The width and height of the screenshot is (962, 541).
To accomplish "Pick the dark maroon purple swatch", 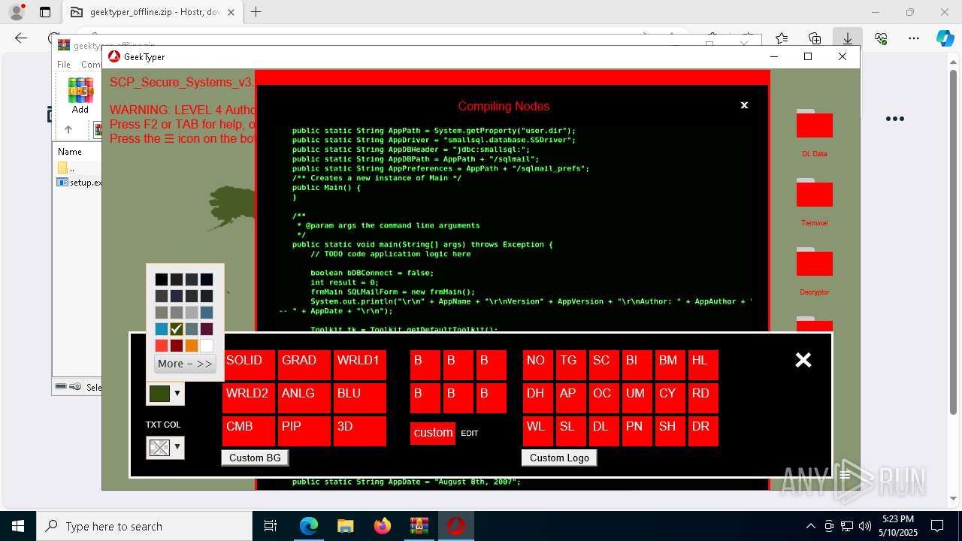I will [x=207, y=329].
